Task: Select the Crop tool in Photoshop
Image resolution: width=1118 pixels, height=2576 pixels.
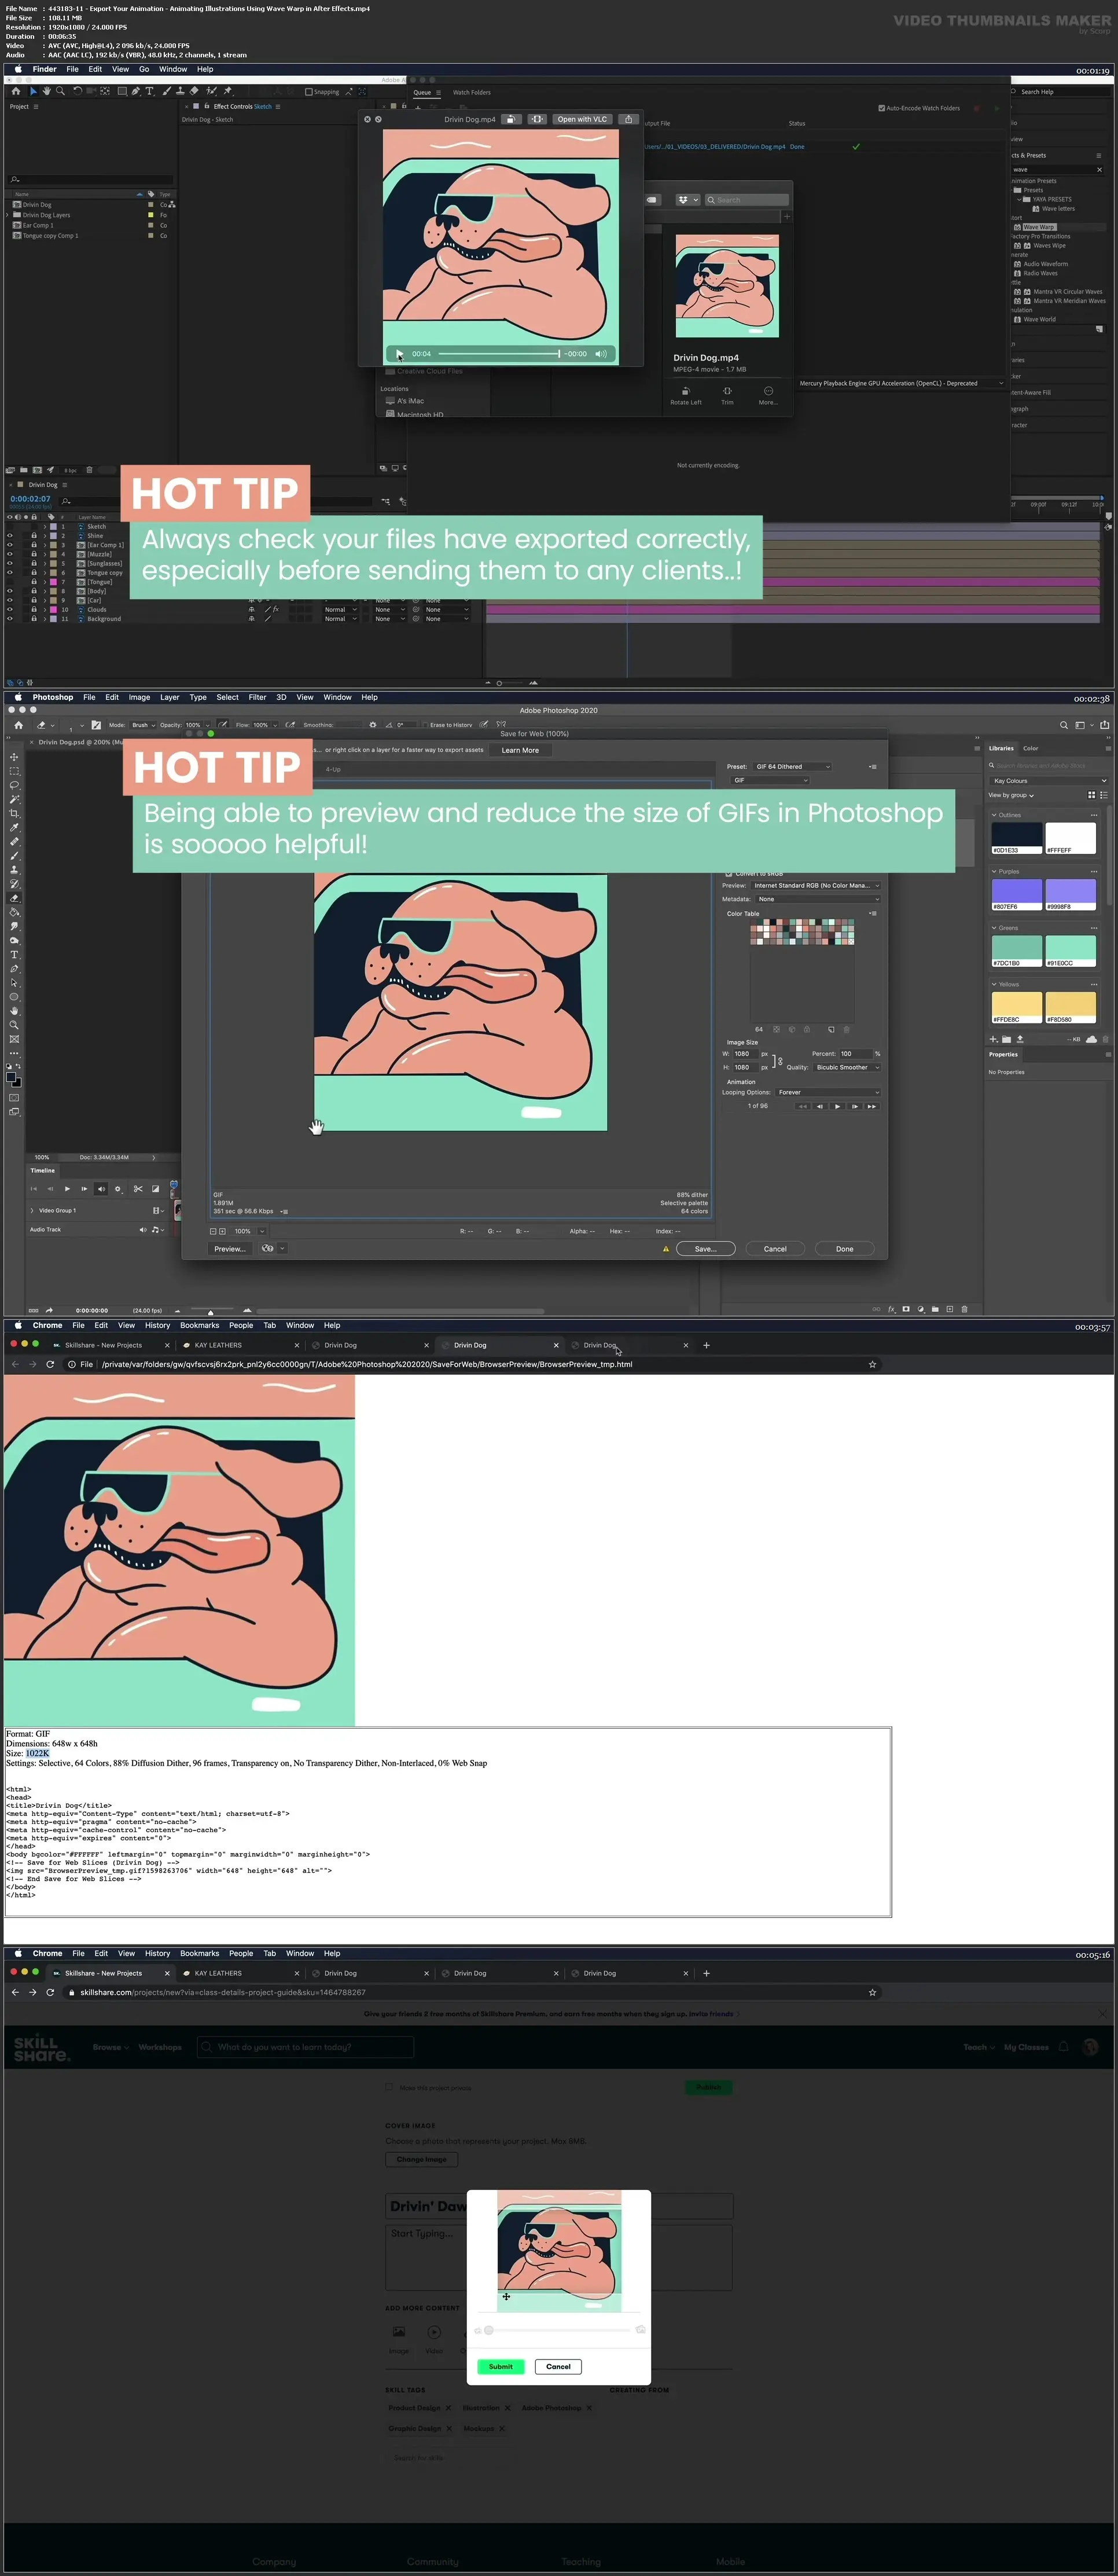Action: (14, 814)
